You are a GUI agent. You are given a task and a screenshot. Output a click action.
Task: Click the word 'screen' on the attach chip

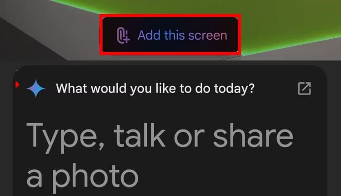click(208, 35)
